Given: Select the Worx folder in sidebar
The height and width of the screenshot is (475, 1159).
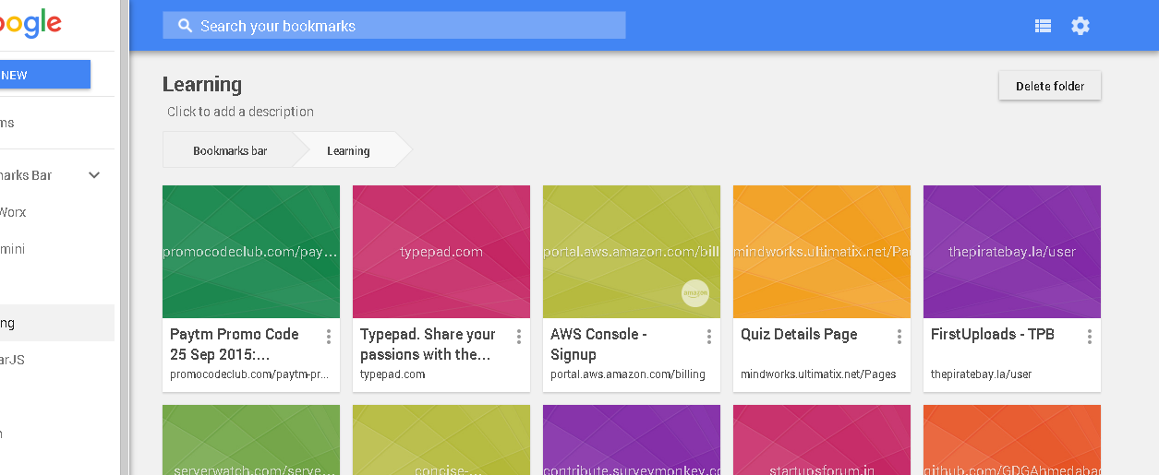Looking at the screenshot, I should click(57, 212).
